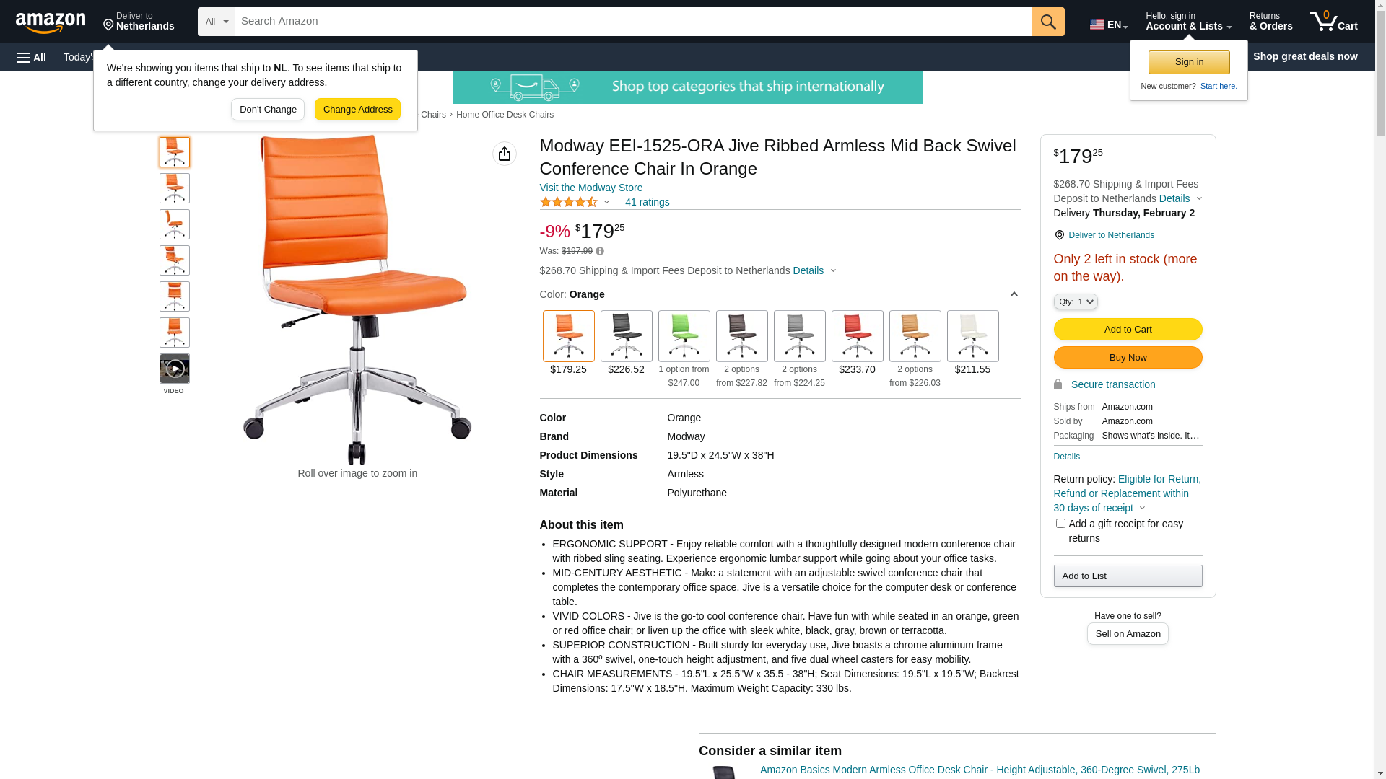This screenshot has height=779, width=1386.
Task: Open Account & Lists menu
Action: (x=1188, y=22)
